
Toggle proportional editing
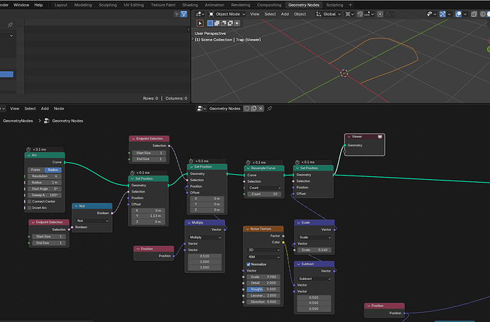pyautogui.click(x=380, y=14)
